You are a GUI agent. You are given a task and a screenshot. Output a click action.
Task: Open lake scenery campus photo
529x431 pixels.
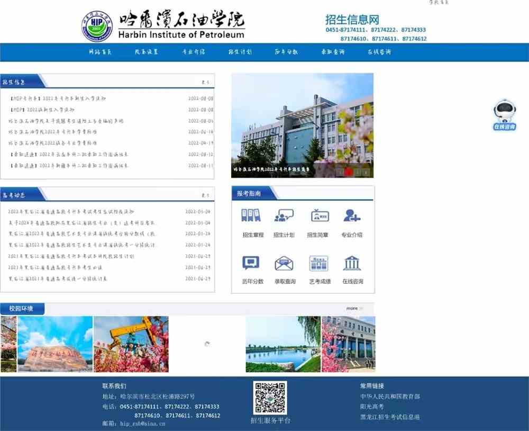pyautogui.click(x=283, y=344)
